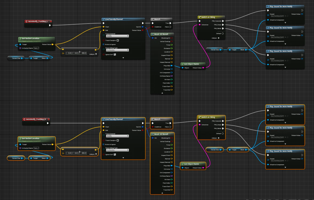Click Default exec pin of FootStep_L Switch on String

(223, 34)
